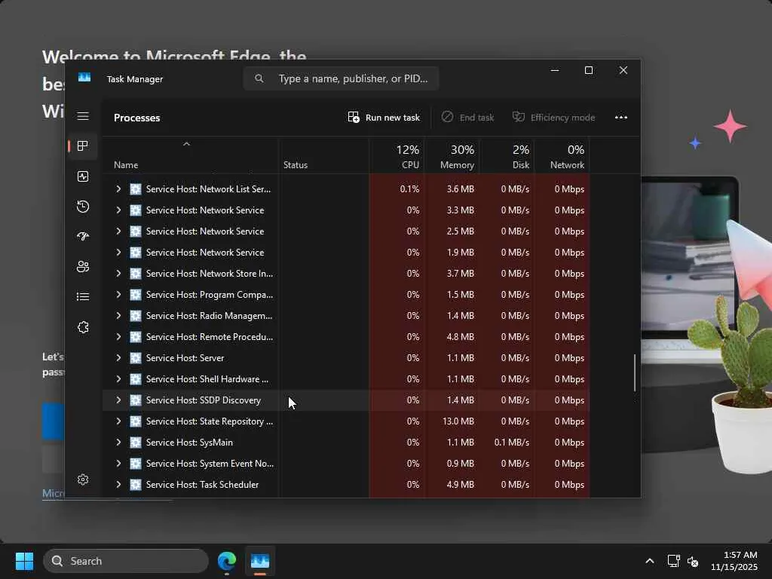
Task: Open Microsoft Edge from the taskbar
Action: click(227, 561)
